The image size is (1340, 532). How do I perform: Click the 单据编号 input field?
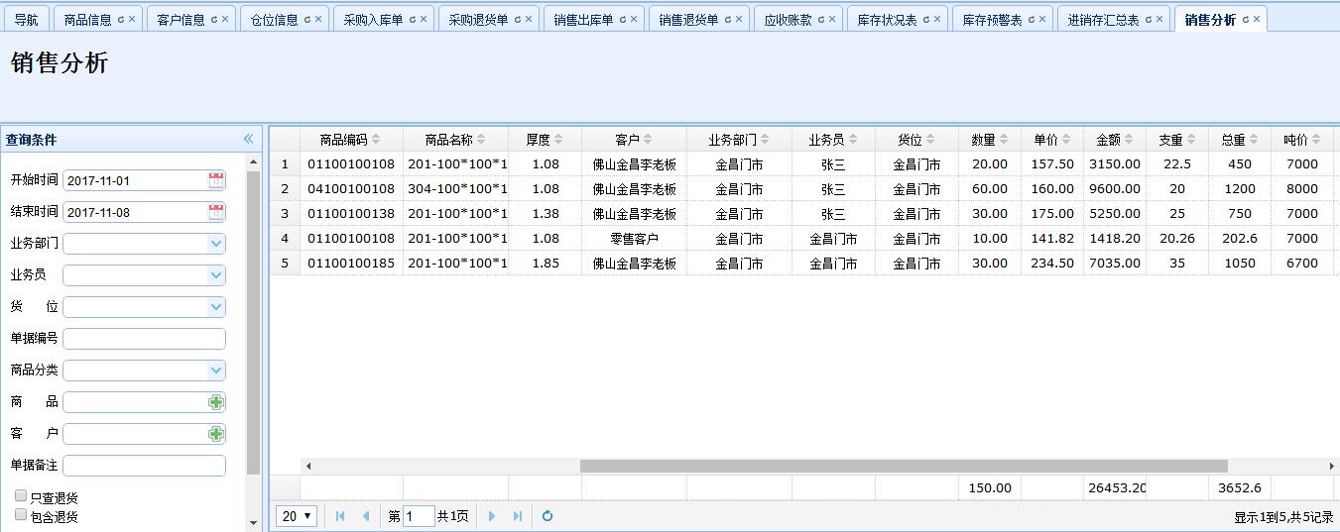[x=144, y=339]
